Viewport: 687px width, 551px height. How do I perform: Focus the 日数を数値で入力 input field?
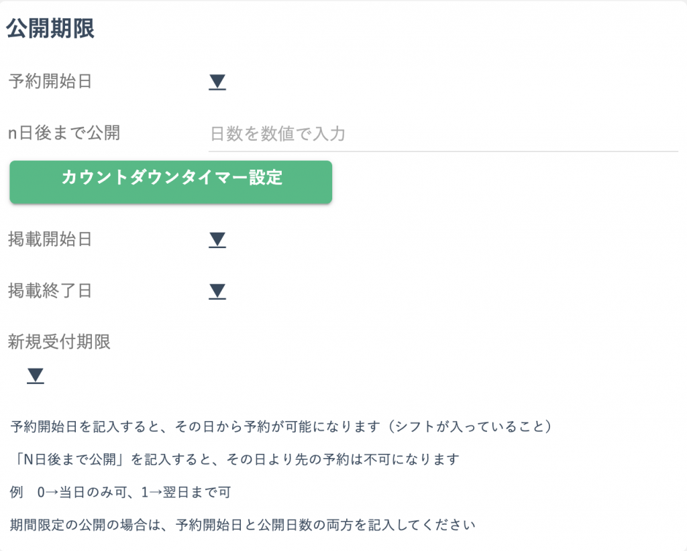443,134
